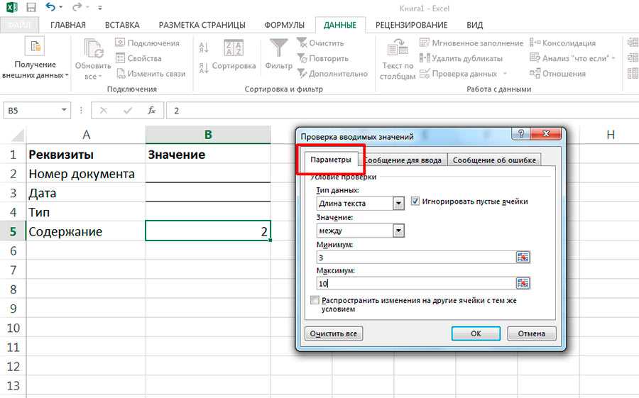This screenshot has height=398, width=639.
Task: Click the Filter funnel icon
Action: click(278, 50)
